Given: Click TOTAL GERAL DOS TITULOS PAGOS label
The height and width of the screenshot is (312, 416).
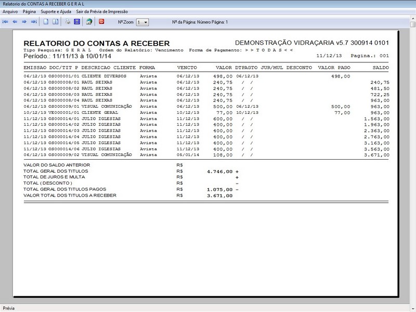Looking at the screenshot, I should pyautogui.click(x=64, y=189).
